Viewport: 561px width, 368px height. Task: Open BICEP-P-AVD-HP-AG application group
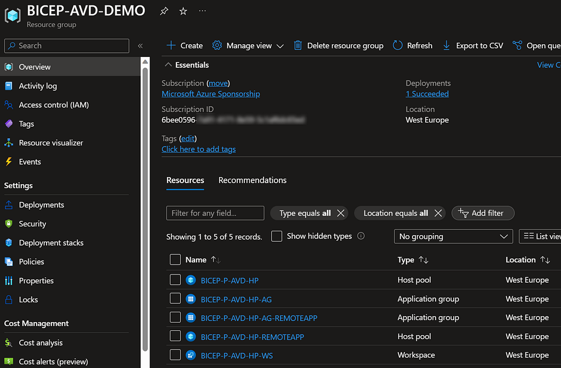pyautogui.click(x=236, y=300)
